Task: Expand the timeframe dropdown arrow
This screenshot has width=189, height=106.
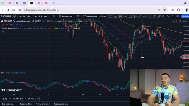Action: [x=49, y=16]
